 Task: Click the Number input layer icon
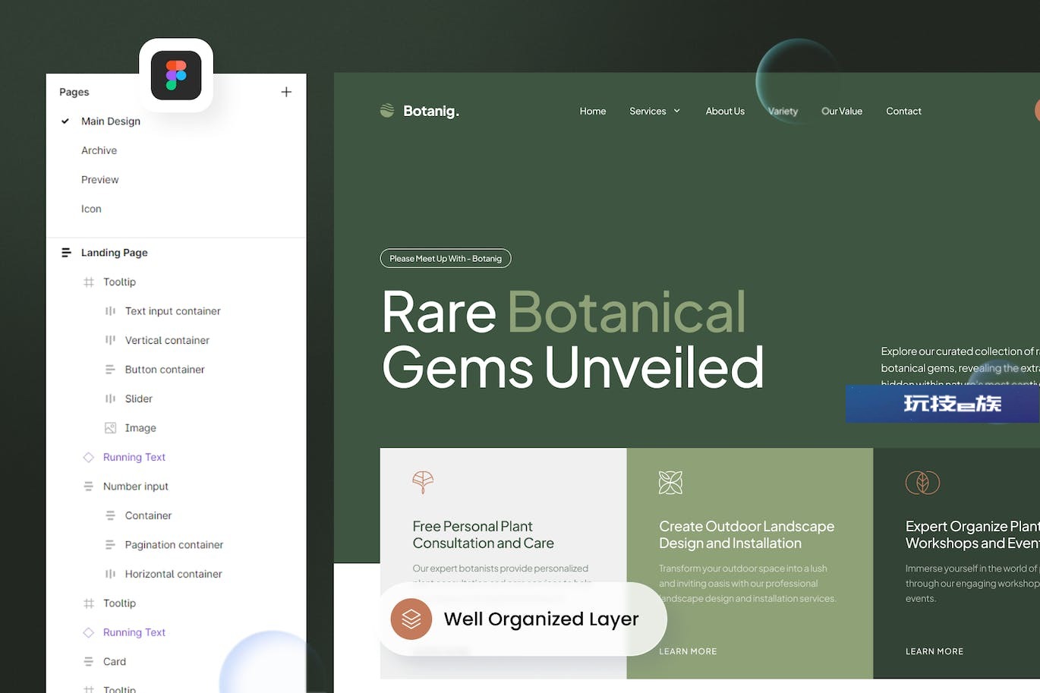89,487
